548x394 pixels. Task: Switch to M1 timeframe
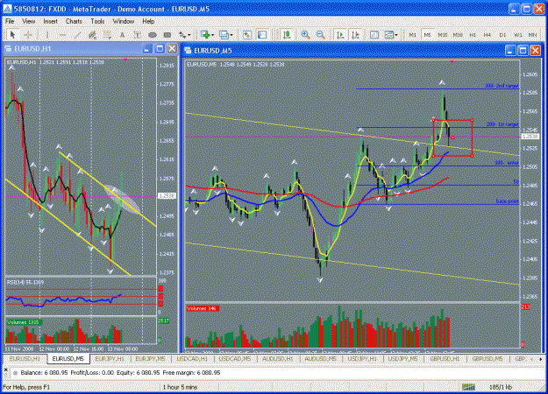(x=412, y=34)
